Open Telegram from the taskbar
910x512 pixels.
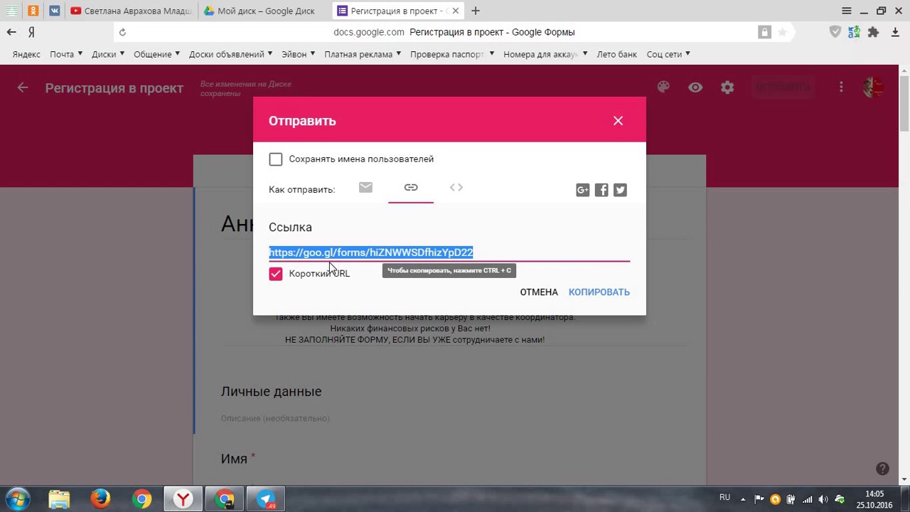pyautogui.click(x=267, y=499)
